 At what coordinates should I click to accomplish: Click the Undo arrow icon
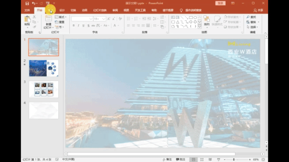33,3
